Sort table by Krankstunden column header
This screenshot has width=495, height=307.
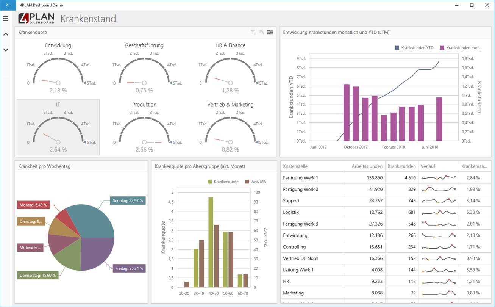click(x=401, y=166)
